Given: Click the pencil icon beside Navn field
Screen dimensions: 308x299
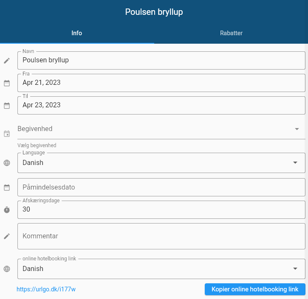Looking at the screenshot, I should pos(7,61).
